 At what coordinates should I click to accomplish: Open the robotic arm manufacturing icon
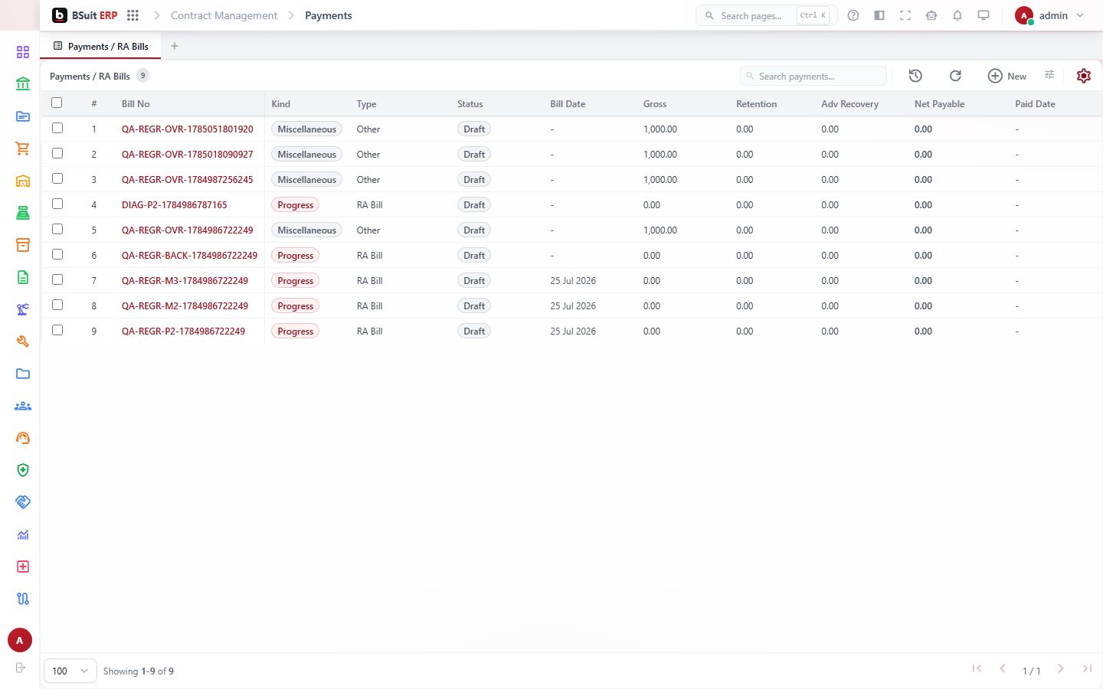coord(23,309)
